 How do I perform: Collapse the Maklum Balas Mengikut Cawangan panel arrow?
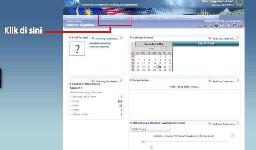coord(238,123)
